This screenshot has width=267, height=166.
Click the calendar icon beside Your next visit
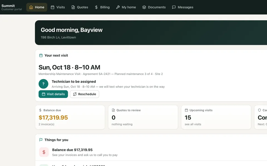pos(41,55)
